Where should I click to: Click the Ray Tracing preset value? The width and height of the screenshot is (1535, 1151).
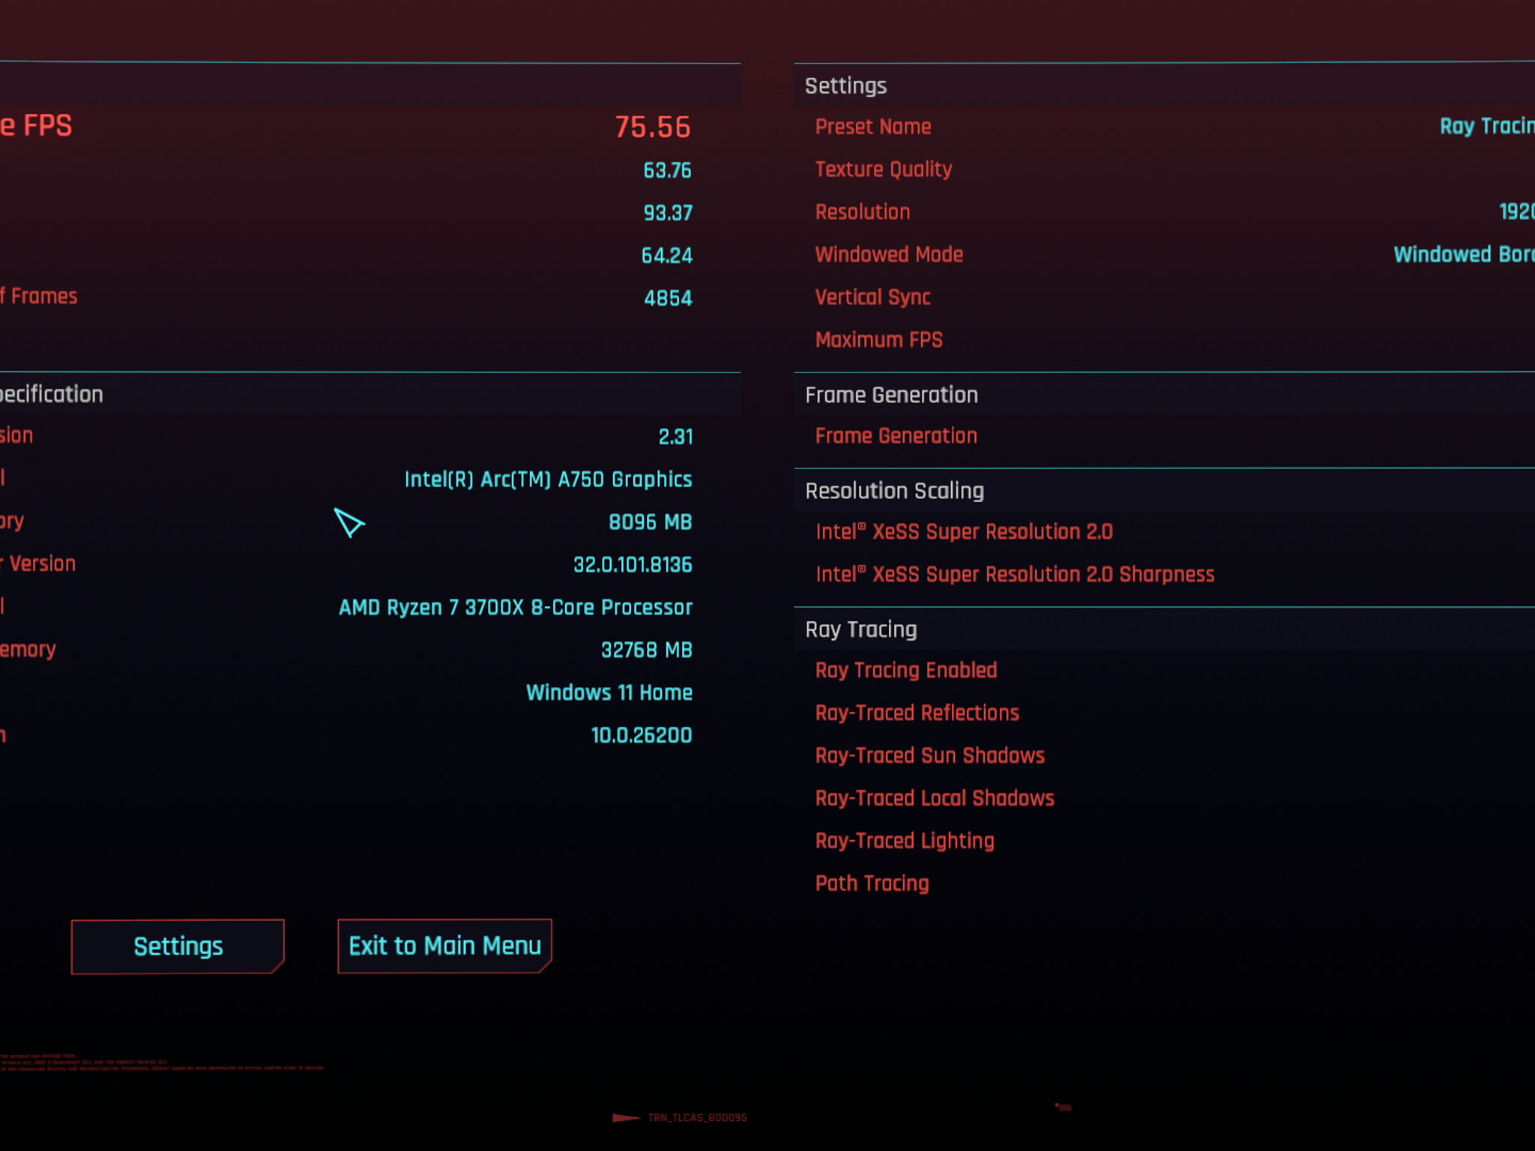(x=1487, y=127)
